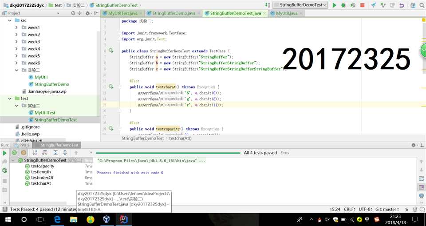The height and width of the screenshot is (226, 426).
Task: Toggle show ignored tests button
Action: coord(24,153)
